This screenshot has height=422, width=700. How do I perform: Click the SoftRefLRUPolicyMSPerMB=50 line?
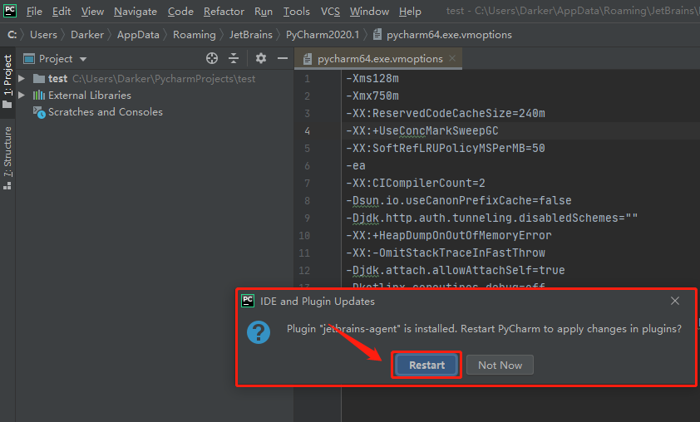[x=446, y=148]
